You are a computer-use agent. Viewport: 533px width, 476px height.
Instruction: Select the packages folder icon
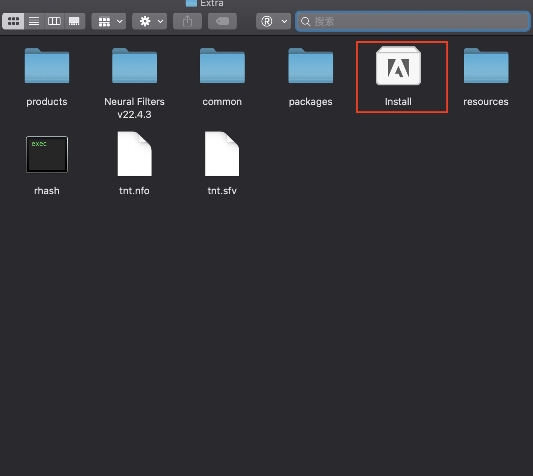tap(311, 66)
